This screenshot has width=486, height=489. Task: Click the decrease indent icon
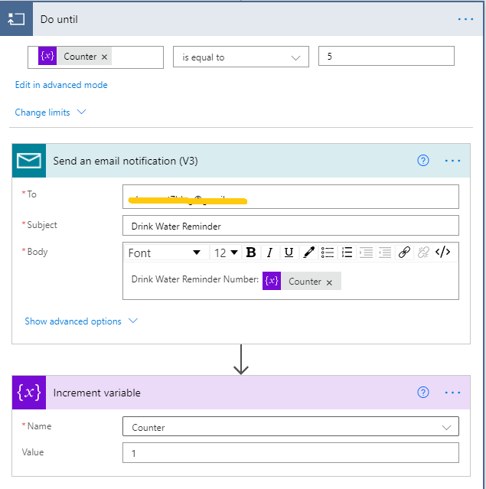pos(385,253)
